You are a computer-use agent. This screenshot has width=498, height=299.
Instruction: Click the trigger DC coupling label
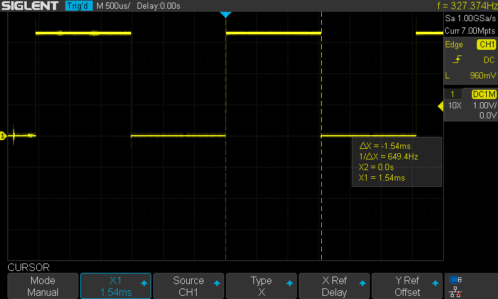pyautogui.click(x=489, y=60)
